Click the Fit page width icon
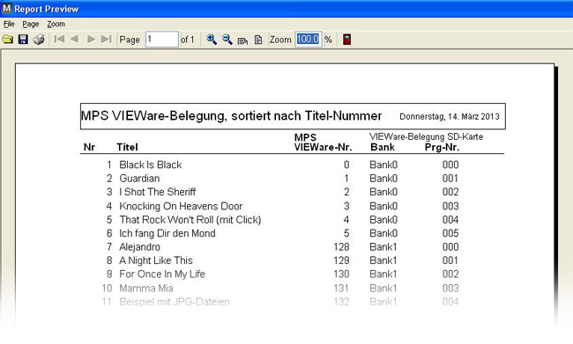Viewport: 573px width, 344px height. click(242, 40)
